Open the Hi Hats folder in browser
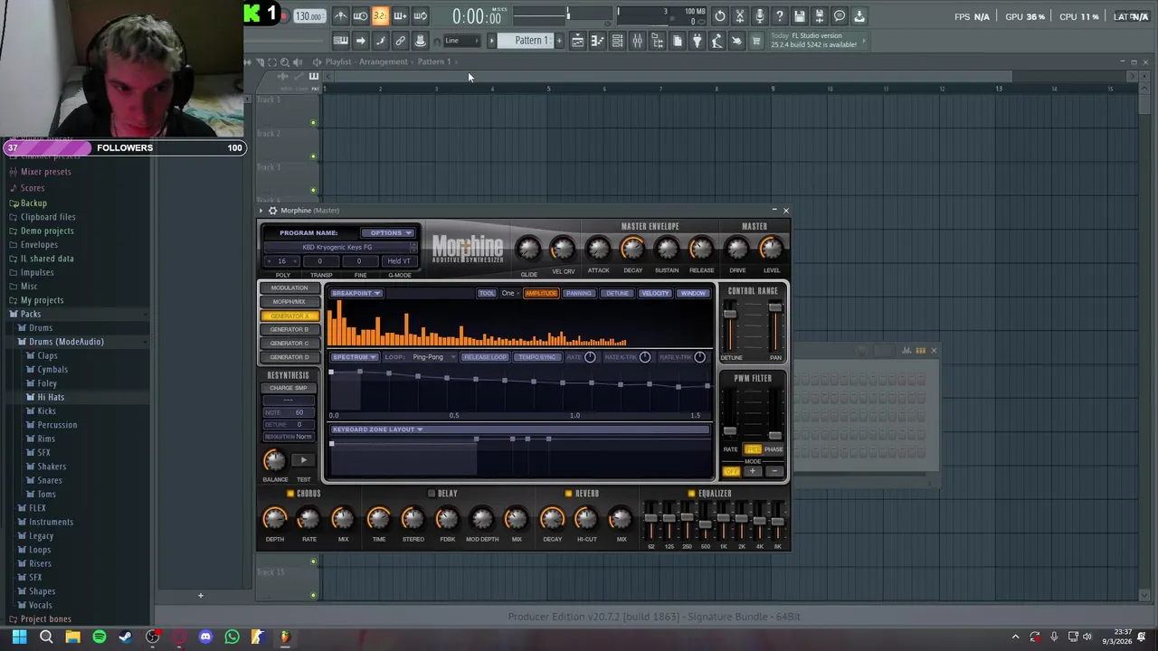 (x=51, y=397)
